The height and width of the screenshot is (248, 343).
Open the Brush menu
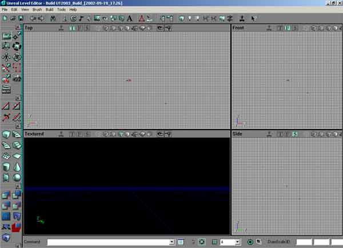[x=37, y=10]
